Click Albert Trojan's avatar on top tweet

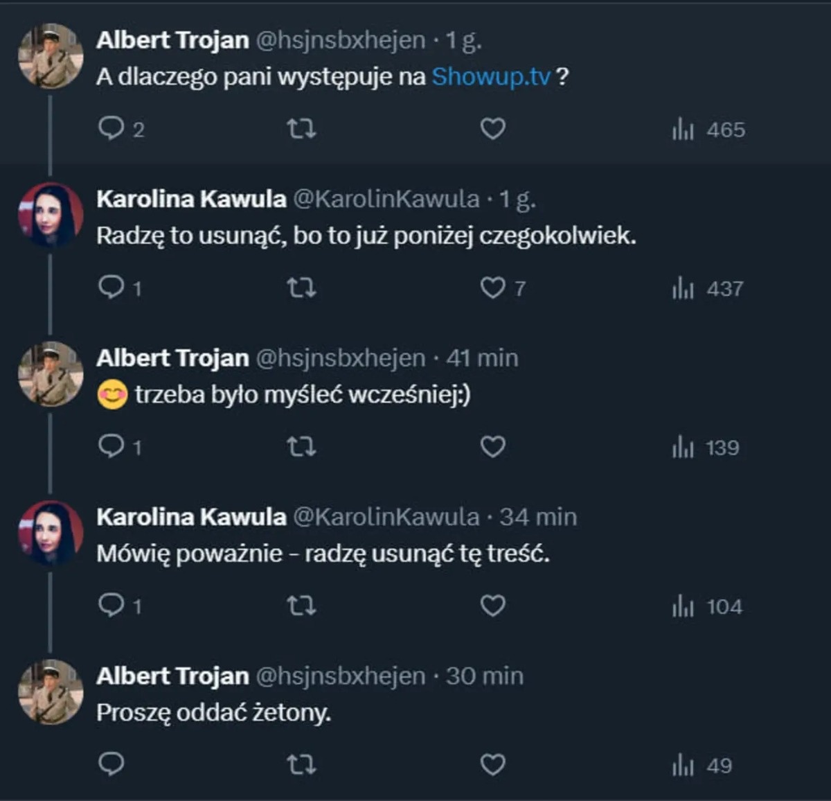(51, 56)
